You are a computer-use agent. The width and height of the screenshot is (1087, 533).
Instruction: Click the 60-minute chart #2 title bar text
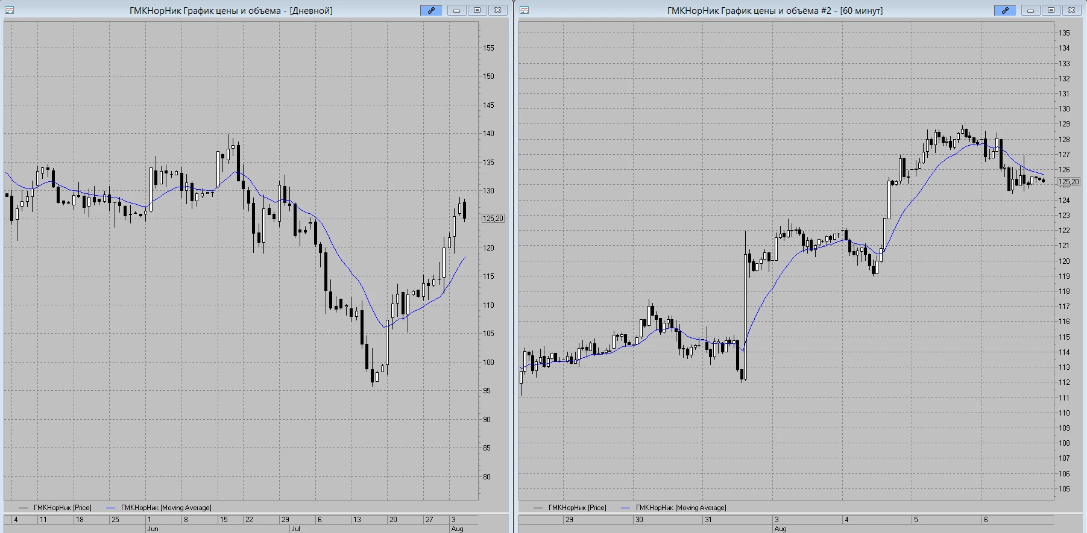(x=775, y=11)
